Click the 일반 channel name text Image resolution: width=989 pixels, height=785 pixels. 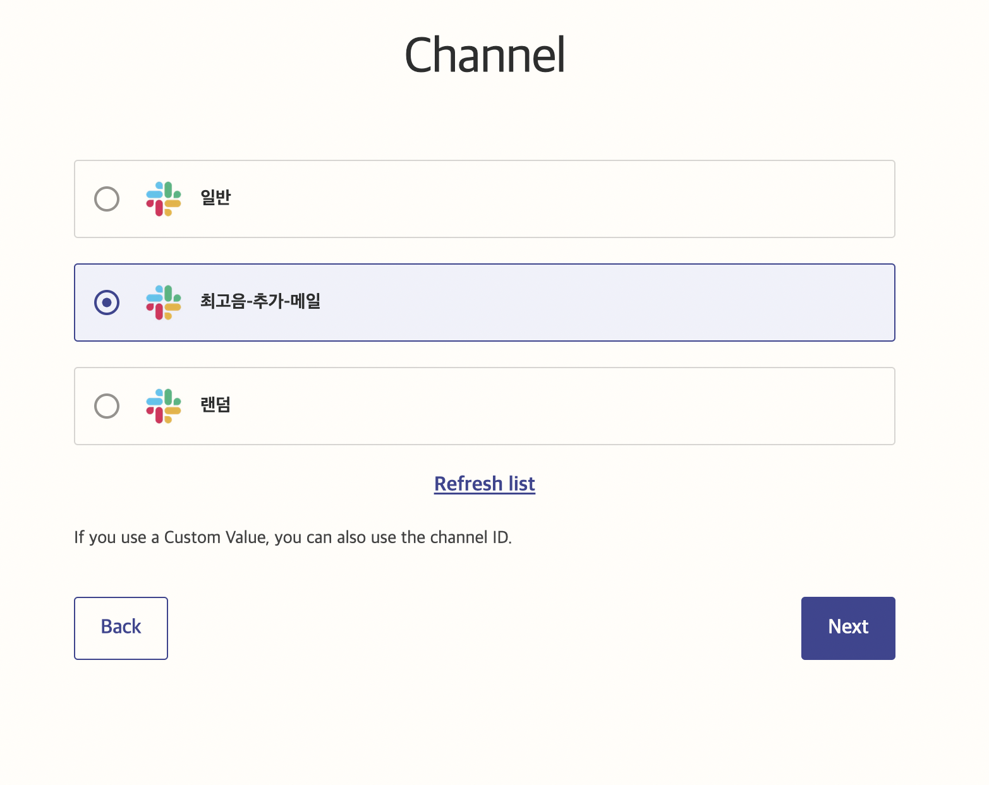point(215,198)
